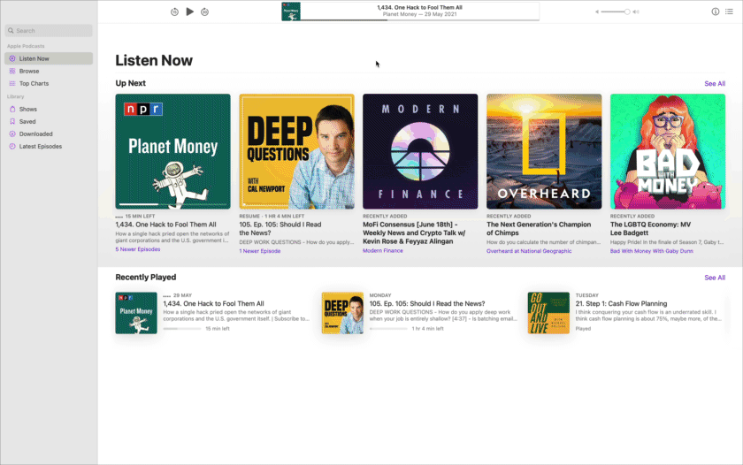
Task: Open the Deep Questions artwork in Up Next
Action: pyautogui.click(x=296, y=151)
